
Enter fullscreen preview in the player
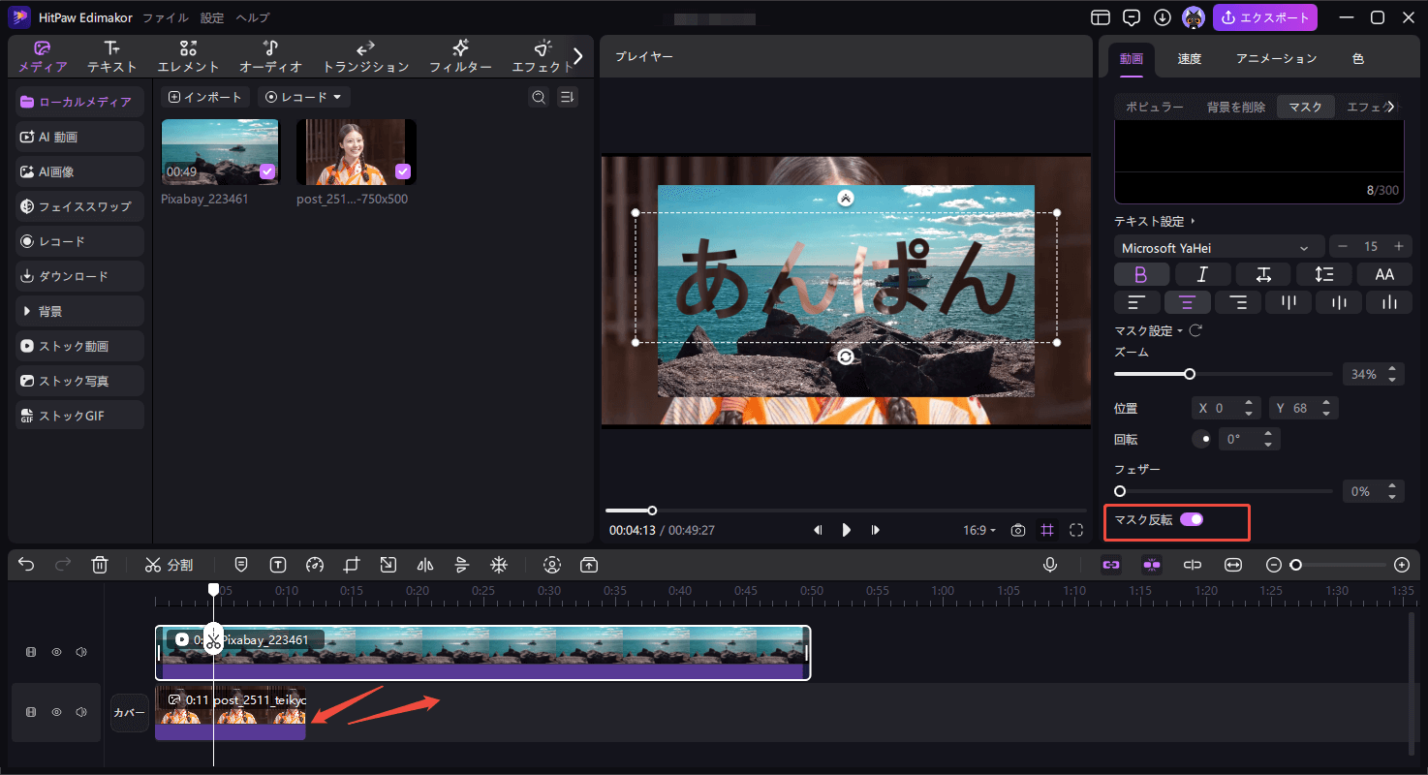(1076, 530)
